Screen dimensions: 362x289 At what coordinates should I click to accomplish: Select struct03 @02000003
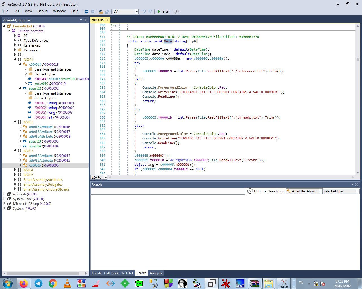(44, 141)
